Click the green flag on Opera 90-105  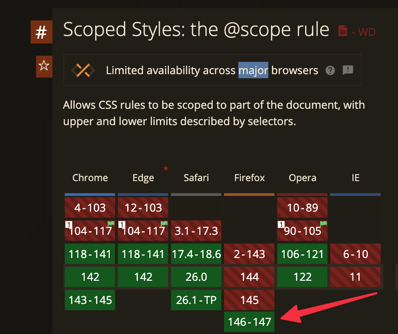[x=323, y=223]
